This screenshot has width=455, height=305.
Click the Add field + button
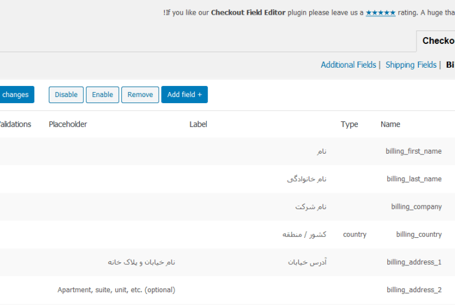click(x=185, y=95)
